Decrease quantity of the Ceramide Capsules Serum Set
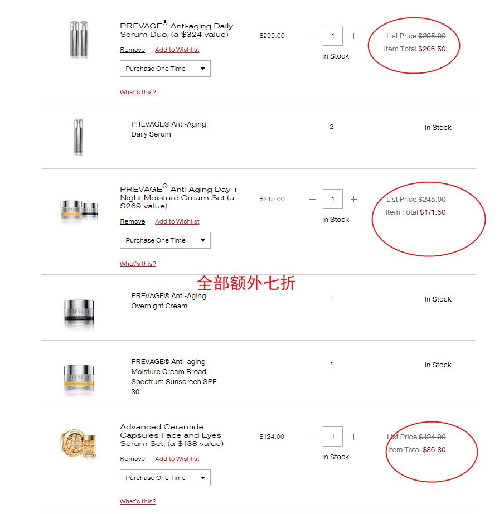 [x=313, y=437]
